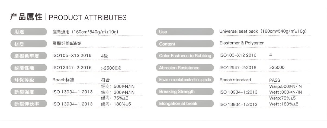Select the 聚酯纤维&涤纶 value text
This screenshot has height=128, width=327.
(66, 43)
